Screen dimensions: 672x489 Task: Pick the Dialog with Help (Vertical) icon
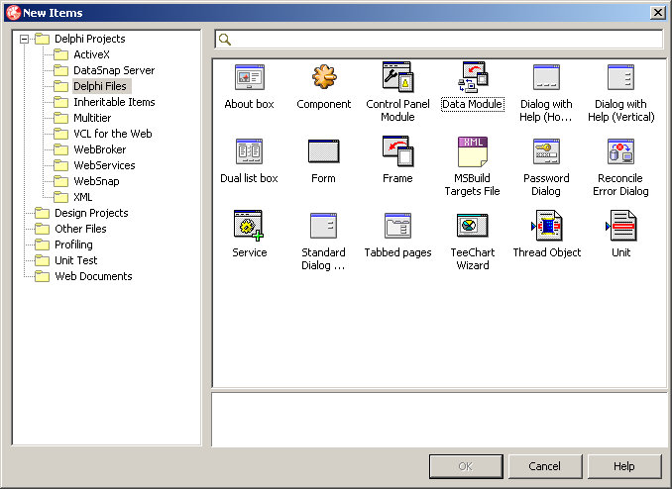620,77
